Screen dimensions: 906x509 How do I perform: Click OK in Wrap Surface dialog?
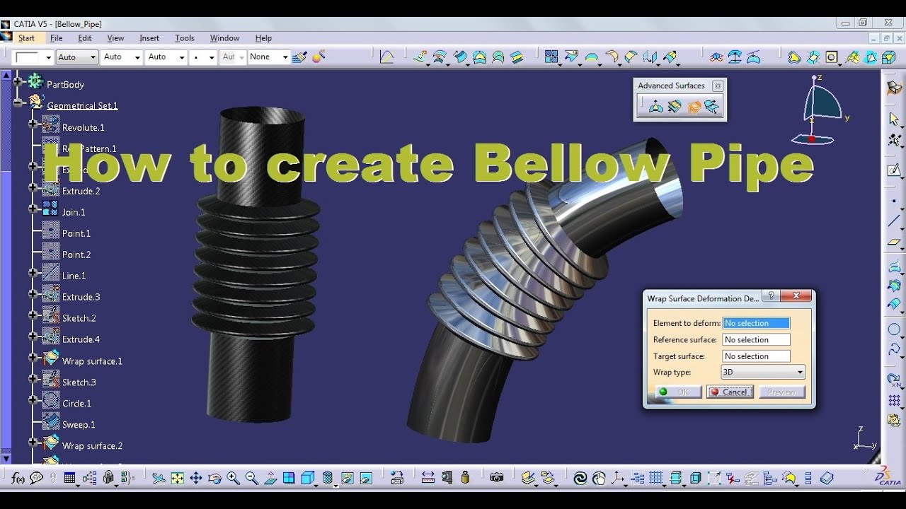coord(678,392)
